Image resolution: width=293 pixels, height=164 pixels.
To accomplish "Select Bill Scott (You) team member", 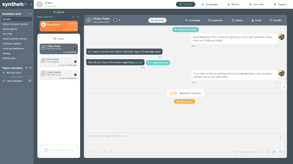I will pos(14,73).
